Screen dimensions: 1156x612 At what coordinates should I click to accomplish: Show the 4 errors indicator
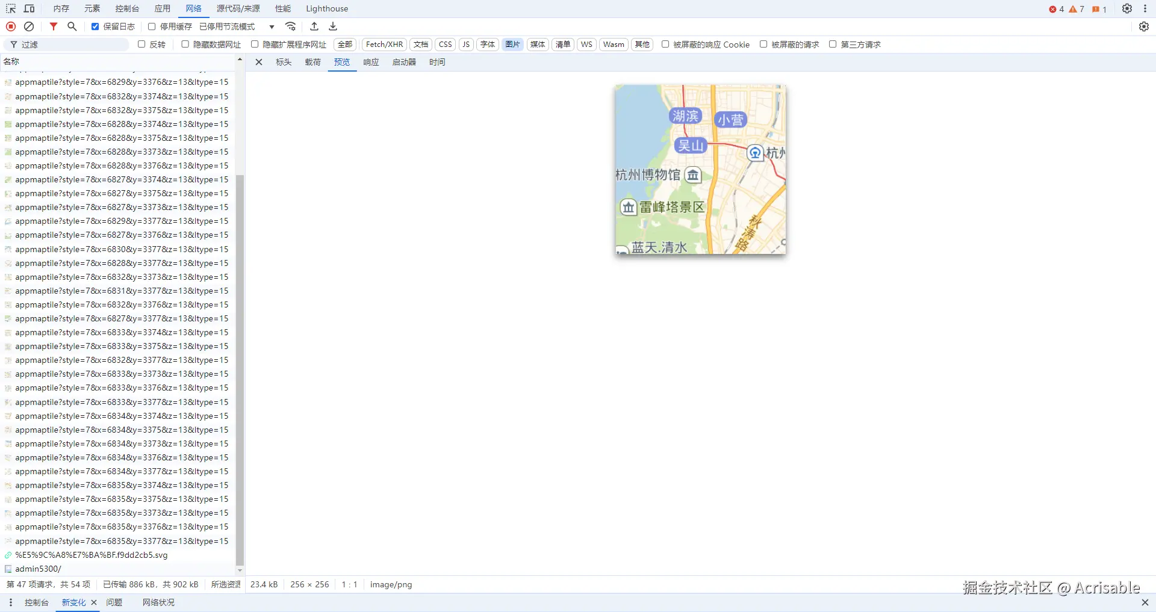click(1057, 9)
